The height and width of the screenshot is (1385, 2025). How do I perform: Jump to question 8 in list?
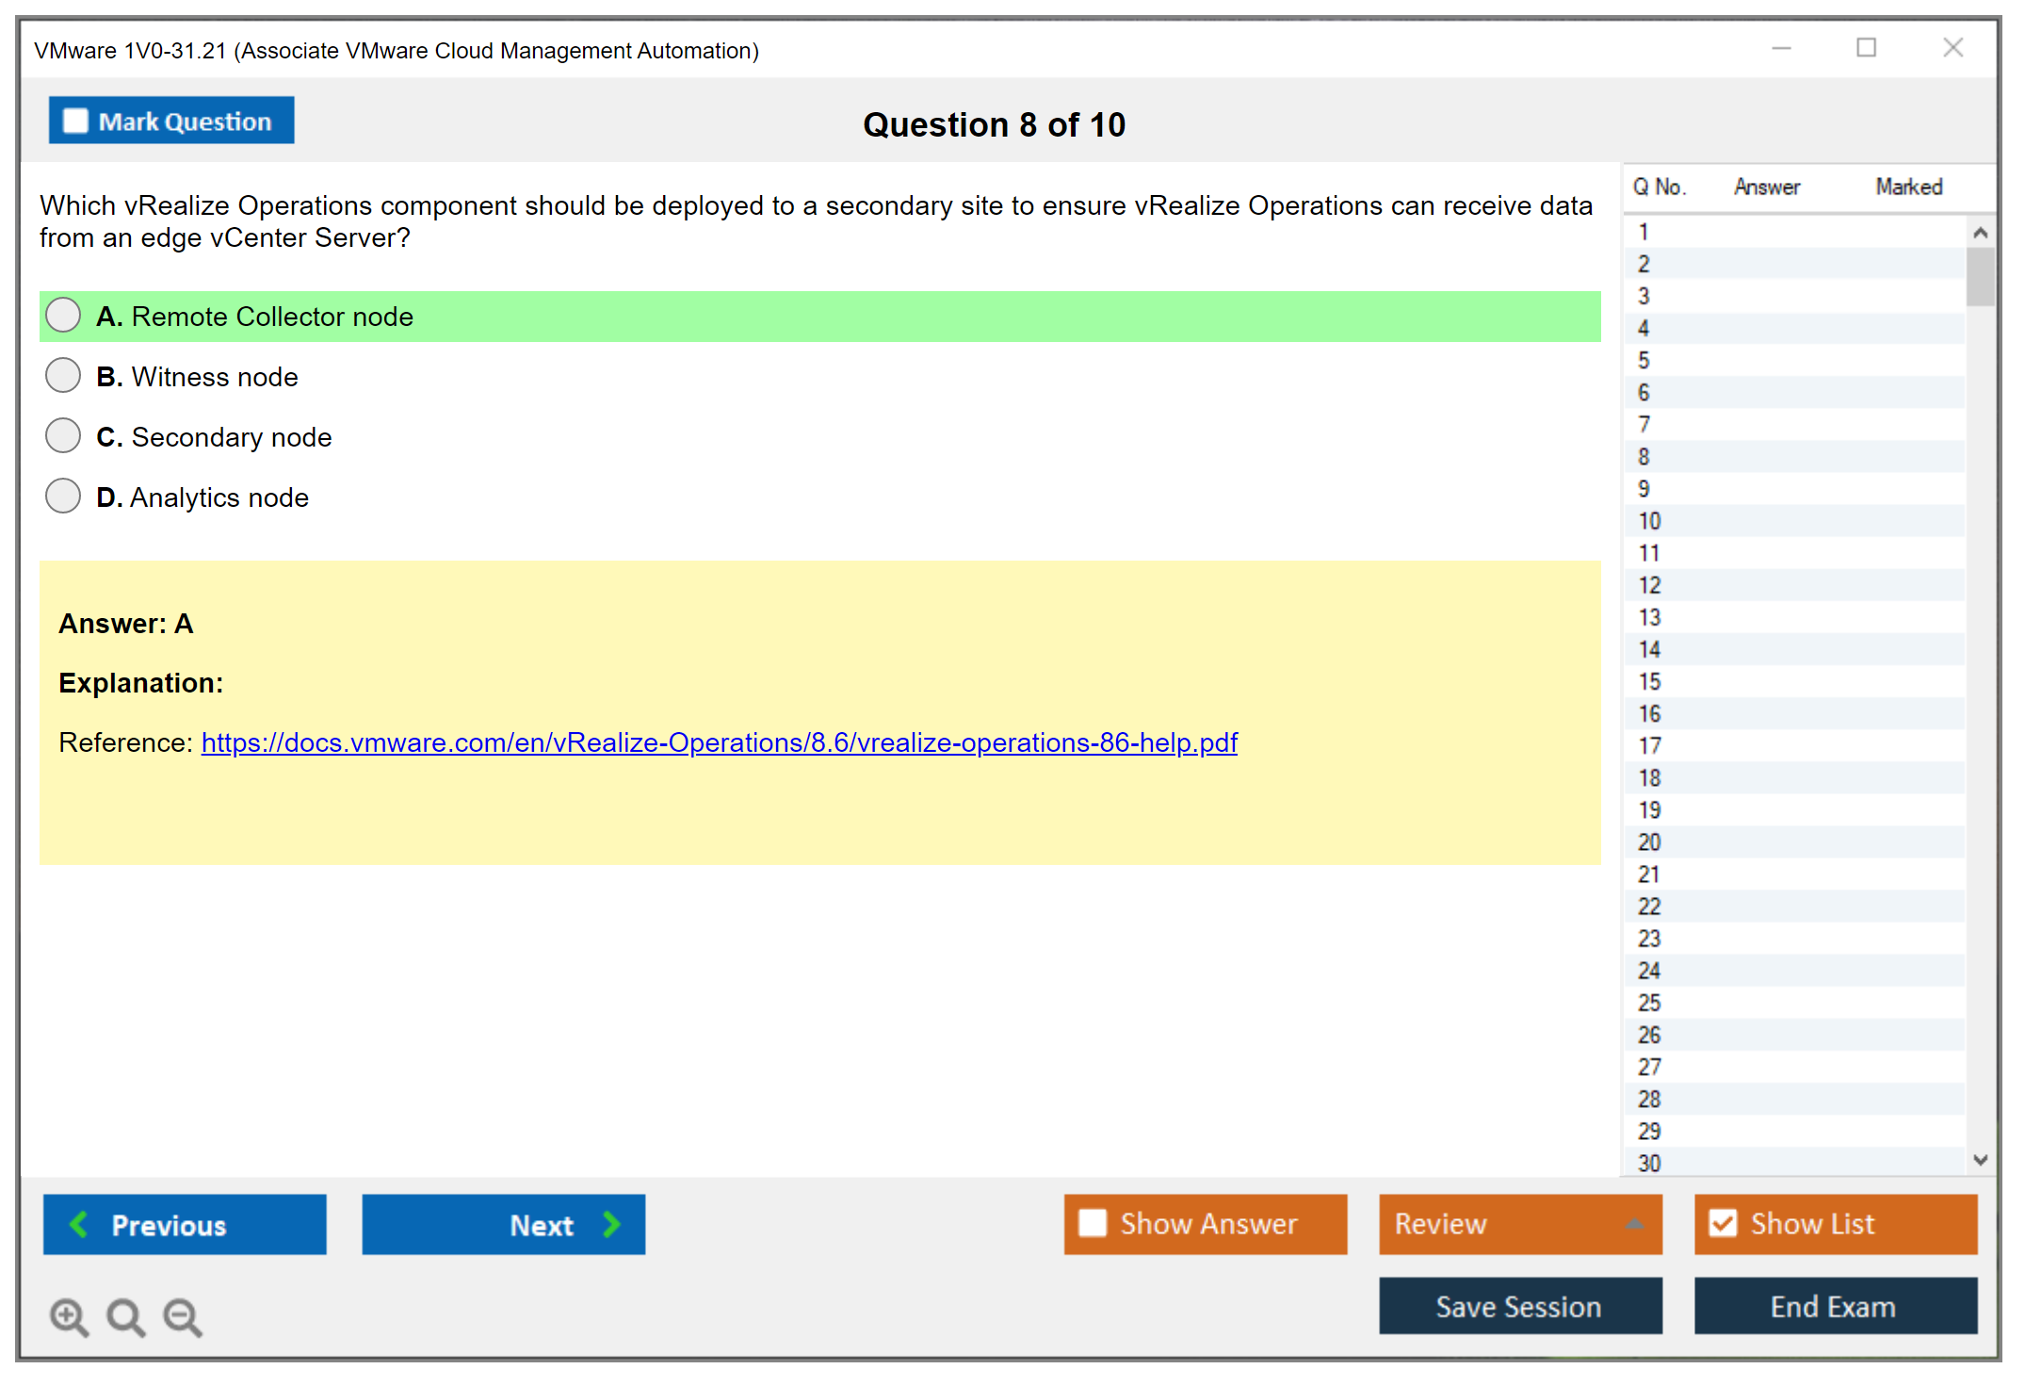tap(1644, 457)
